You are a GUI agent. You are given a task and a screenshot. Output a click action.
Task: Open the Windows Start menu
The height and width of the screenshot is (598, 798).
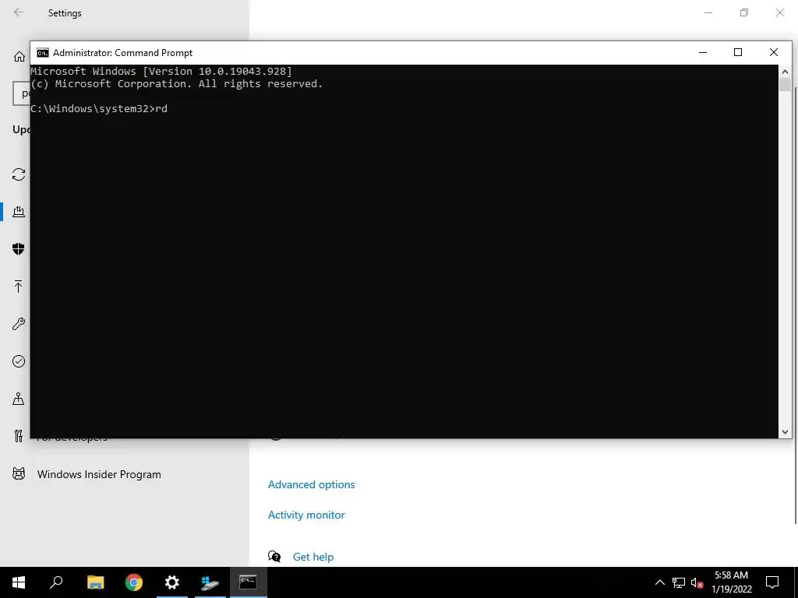point(19,582)
